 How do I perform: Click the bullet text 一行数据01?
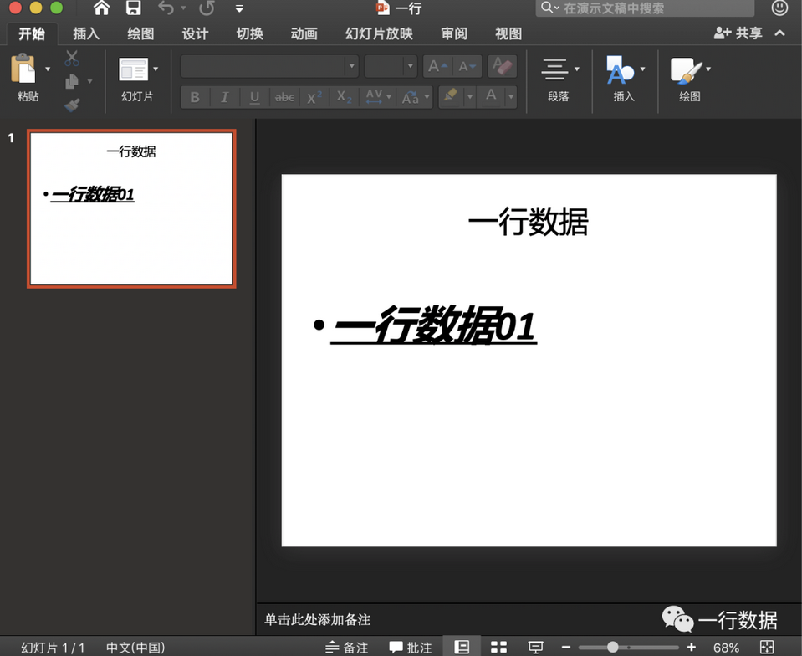point(434,325)
